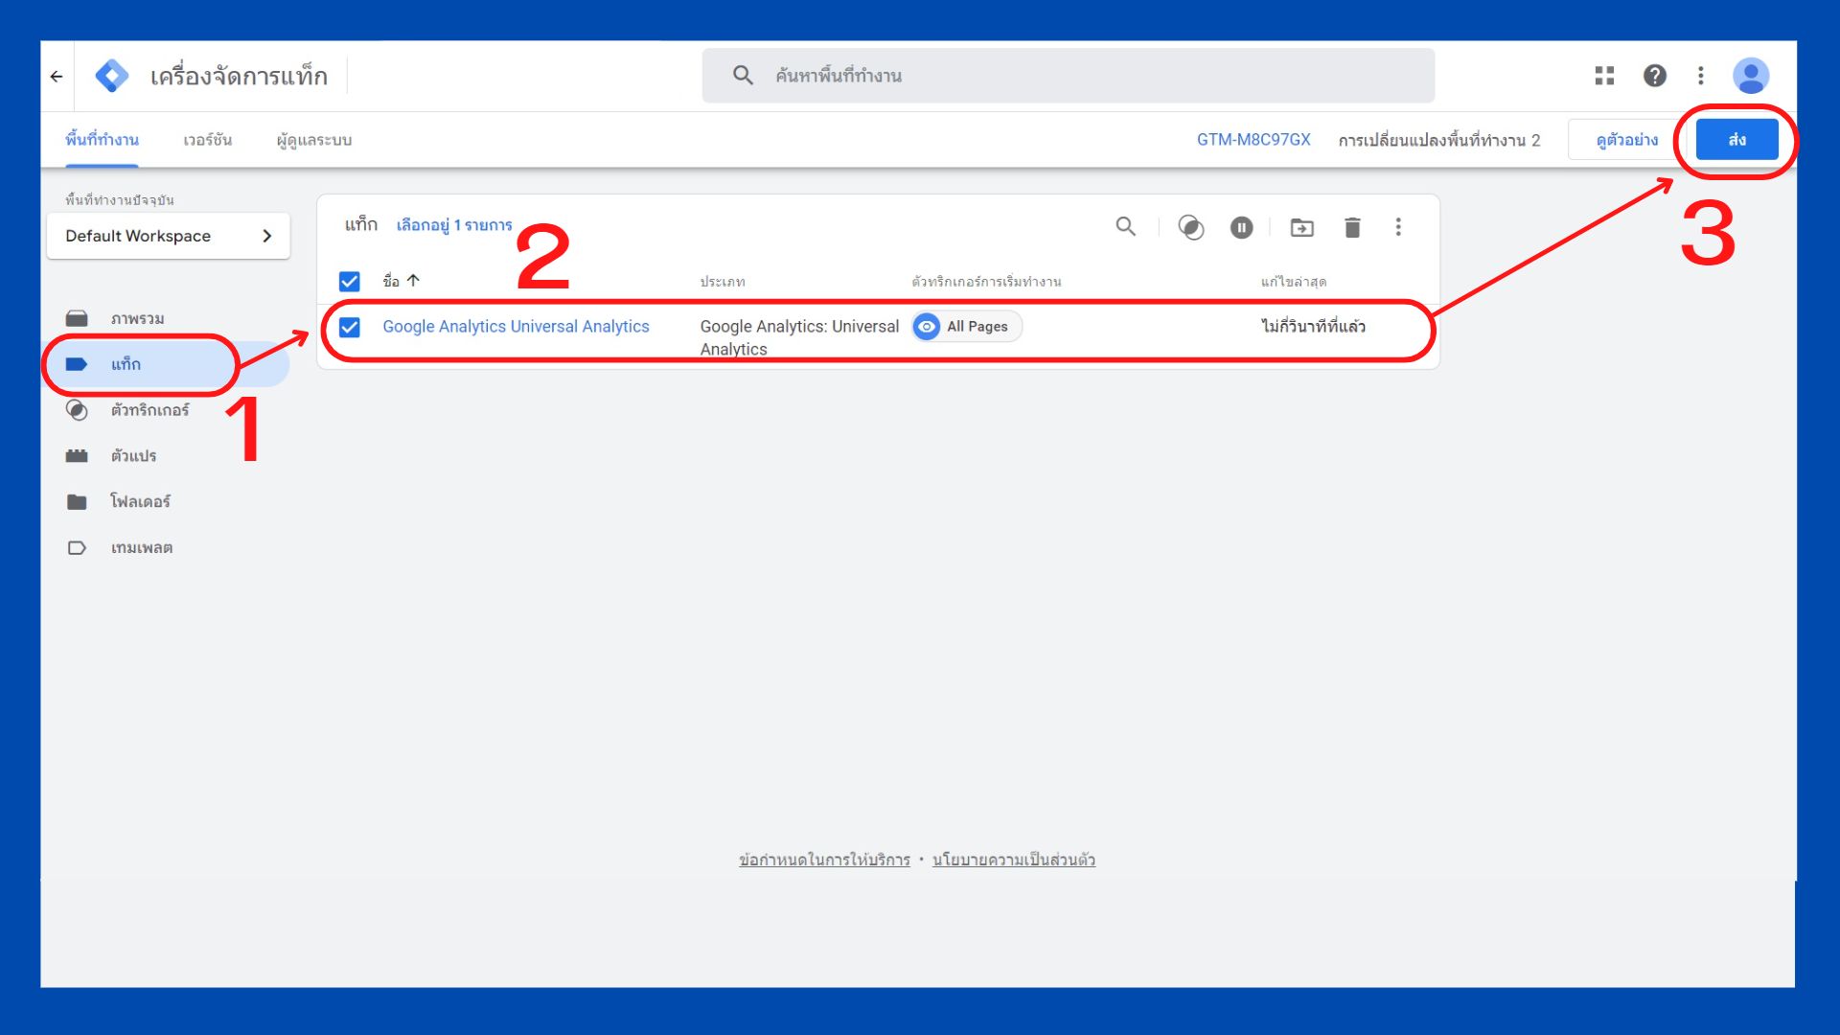Open ตัวทริกเกอร์ in the sidebar
The height and width of the screenshot is (1035, 1840).
click(149, 410)
